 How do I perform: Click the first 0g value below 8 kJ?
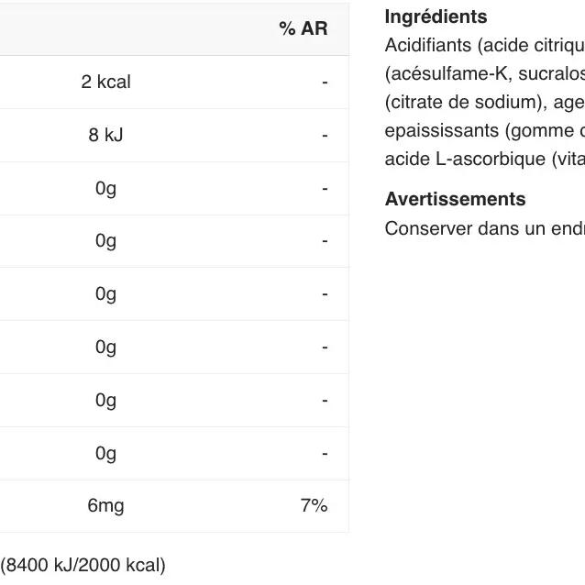[105, 188]
